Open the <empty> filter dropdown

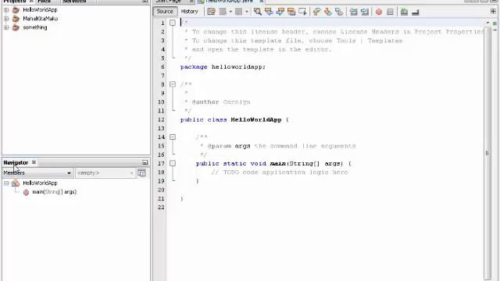(x=105, y=173)
